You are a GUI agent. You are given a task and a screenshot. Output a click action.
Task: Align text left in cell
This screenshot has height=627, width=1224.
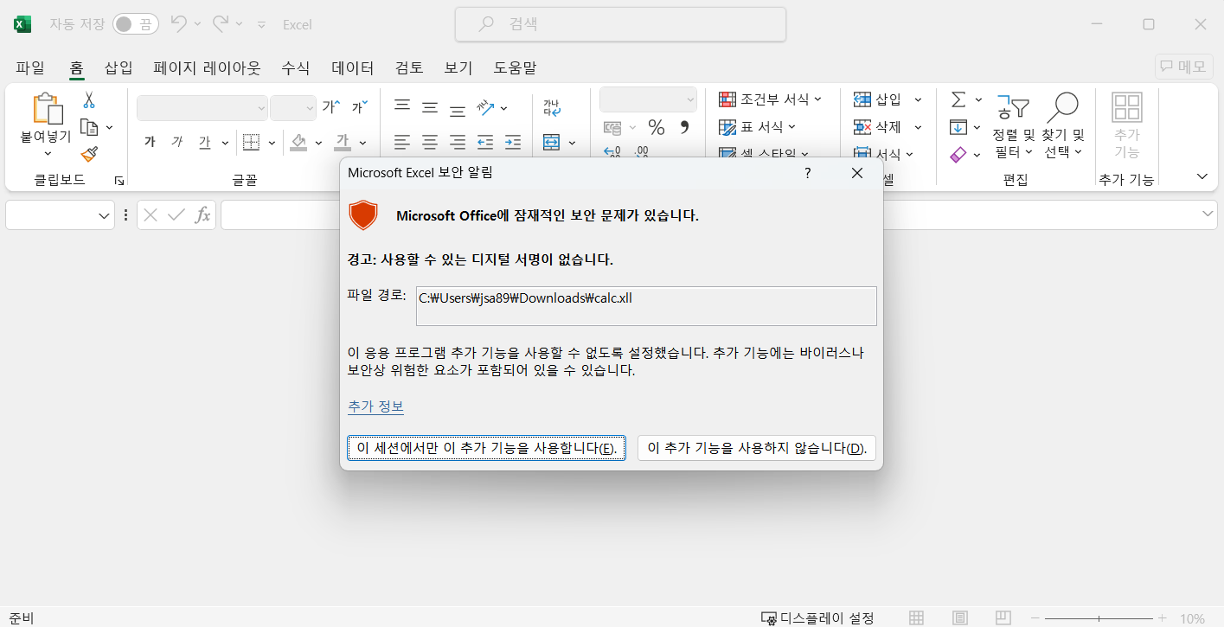pyautogui.click(x=402, y=142)
